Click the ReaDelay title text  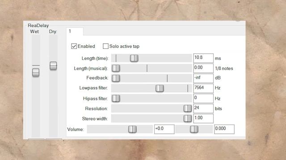tap(38, 26)
